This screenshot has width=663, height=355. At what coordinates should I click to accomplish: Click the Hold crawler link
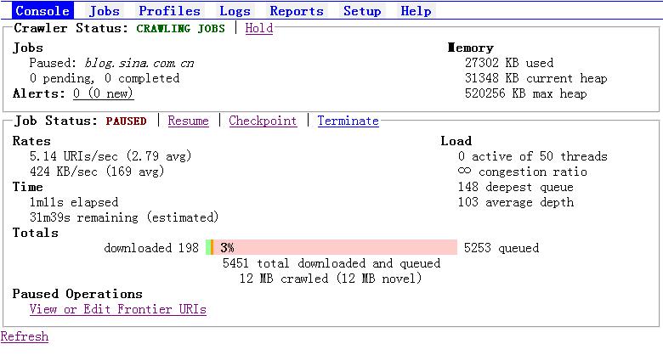(x=258, y=28)
